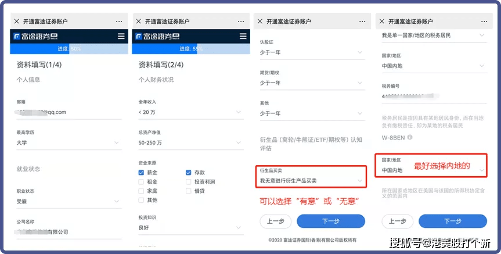This screenshot has height=254, width=501.
Task: Click 就业状态 section label
Action: 28,169
